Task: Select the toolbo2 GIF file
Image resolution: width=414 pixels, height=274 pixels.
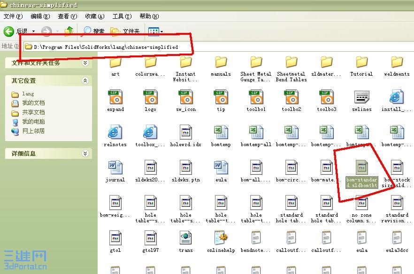Action: tap(291, 101)
